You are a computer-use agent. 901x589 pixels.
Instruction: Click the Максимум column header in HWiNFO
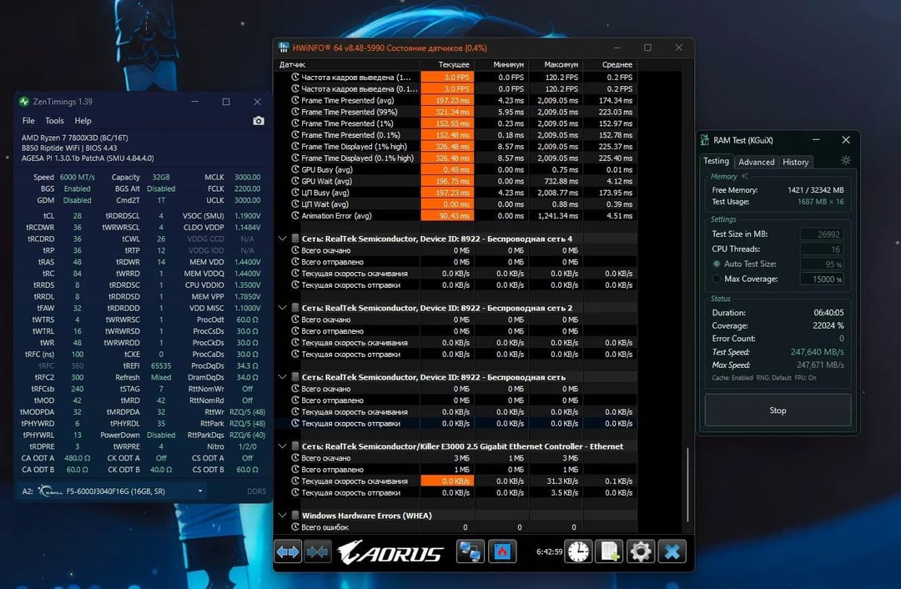point(556,64)
